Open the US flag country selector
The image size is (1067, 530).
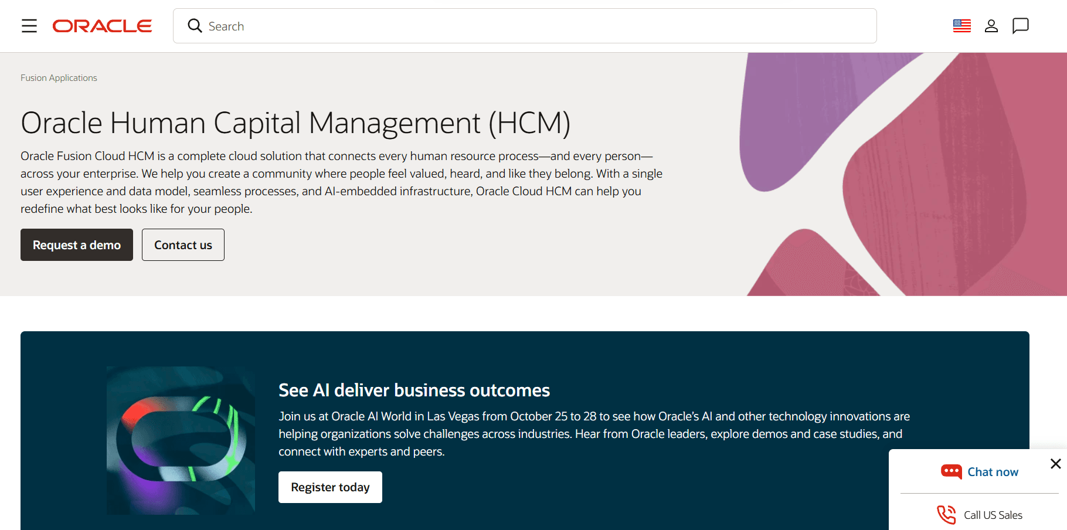pyautogui.click(x=962, y=26)
